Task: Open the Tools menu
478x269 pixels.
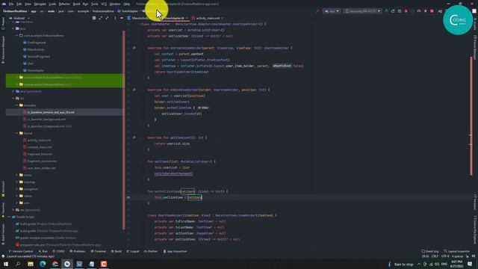Action: [x=95, y=4]
